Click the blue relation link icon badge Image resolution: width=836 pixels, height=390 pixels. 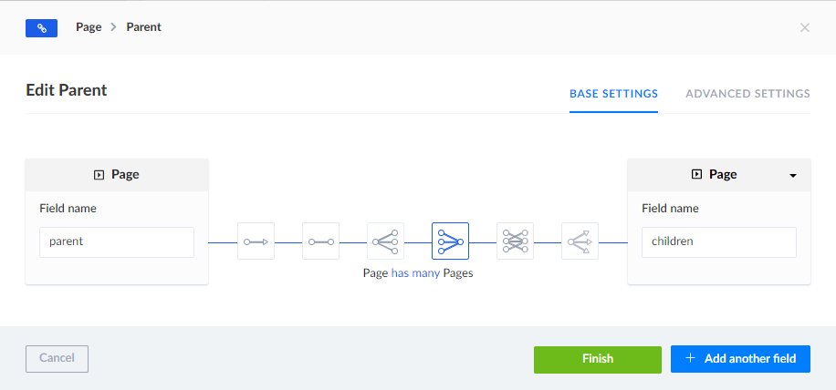(x=42, y=27)
